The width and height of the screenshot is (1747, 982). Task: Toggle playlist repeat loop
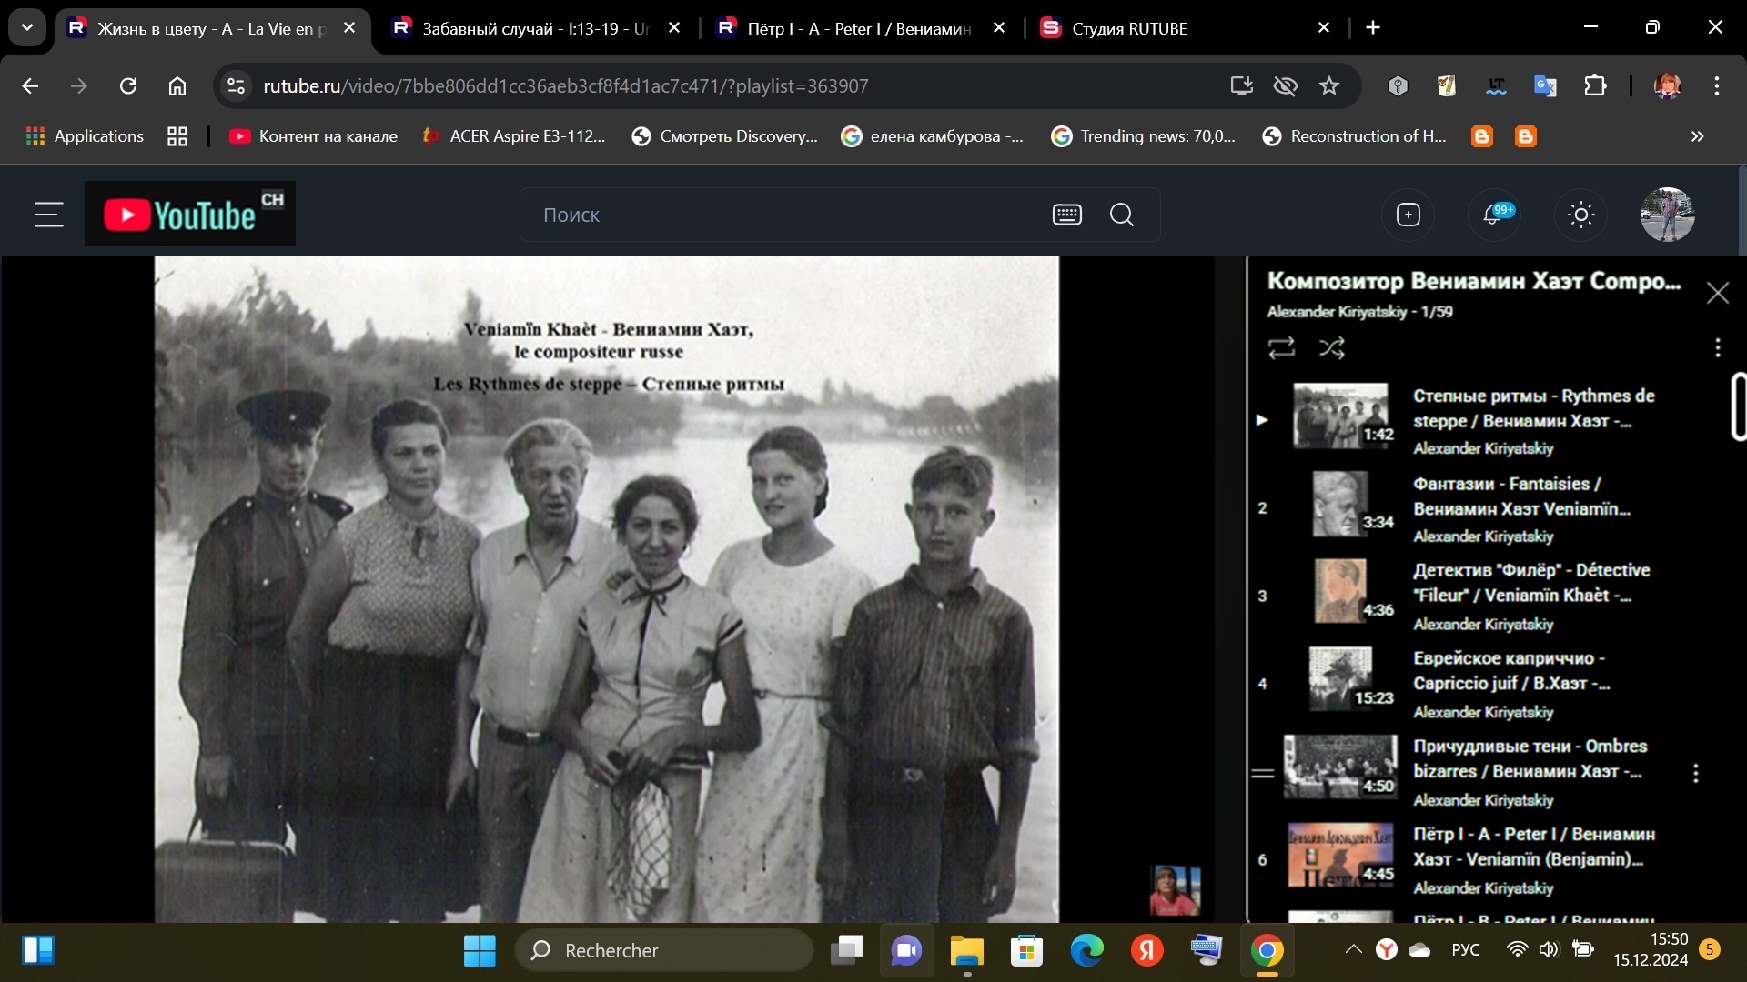coord(1281,347)
